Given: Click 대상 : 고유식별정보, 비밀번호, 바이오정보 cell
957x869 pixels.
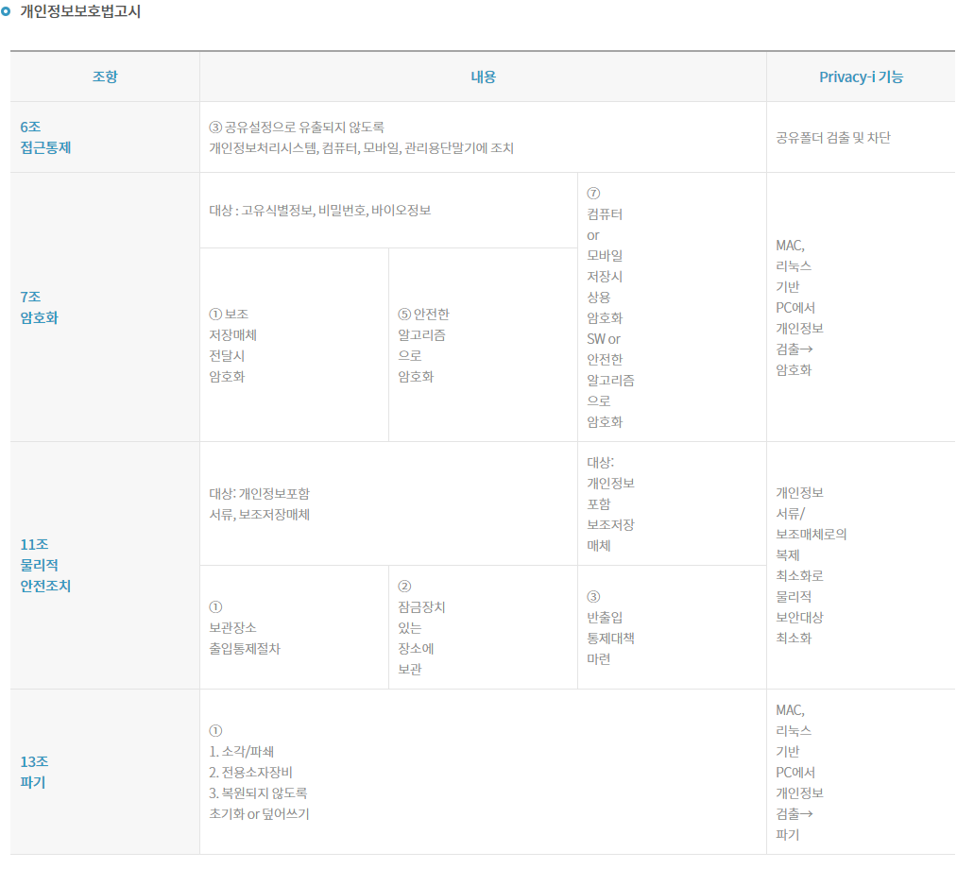Looking at the screenshot, I should coord(388,211).
